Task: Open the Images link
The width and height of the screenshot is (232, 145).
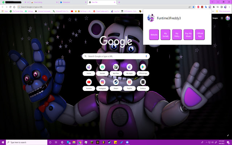Action: [x=215, y=18]
